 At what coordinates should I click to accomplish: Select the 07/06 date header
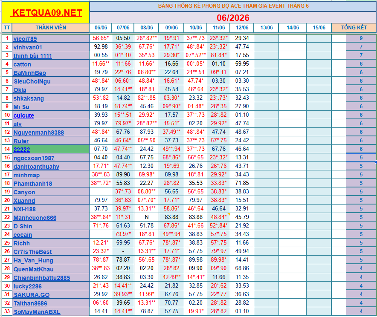[x=123, y=28]
